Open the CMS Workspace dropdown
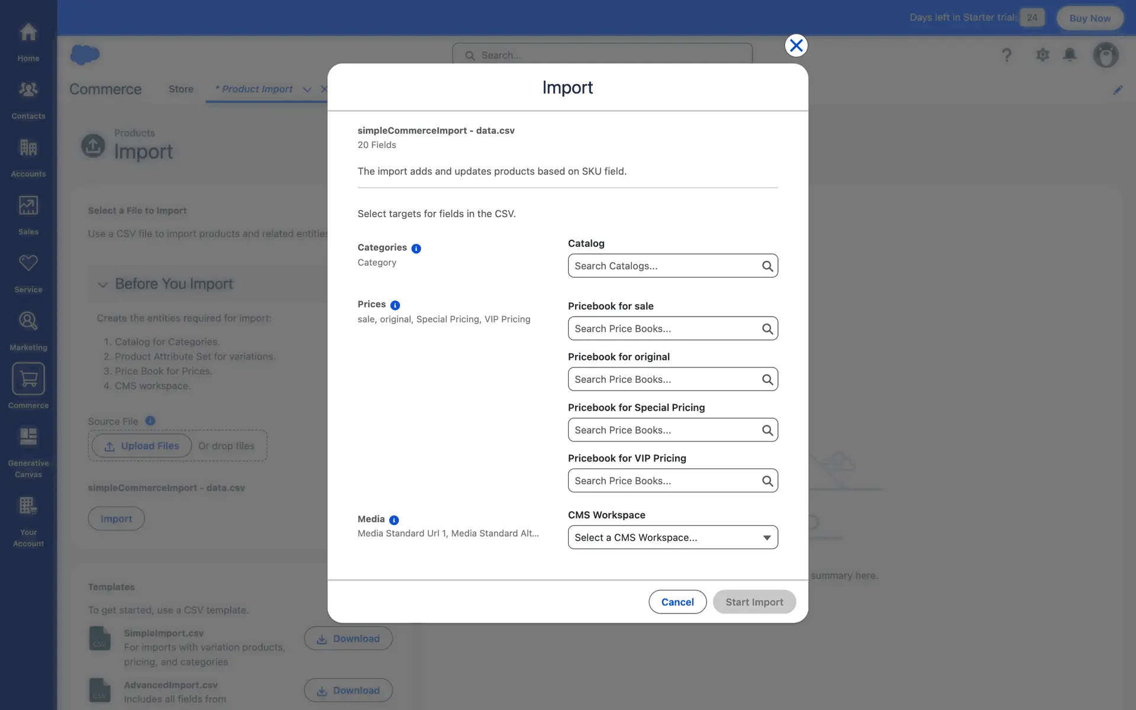Viewport: 1136px width, 710px height. point(673,537)
